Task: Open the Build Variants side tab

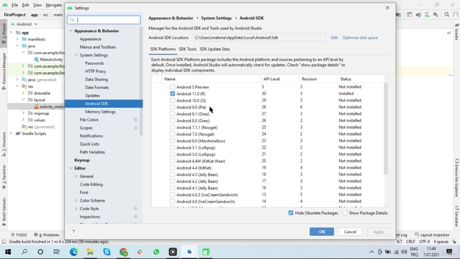Action: point(4,212)
